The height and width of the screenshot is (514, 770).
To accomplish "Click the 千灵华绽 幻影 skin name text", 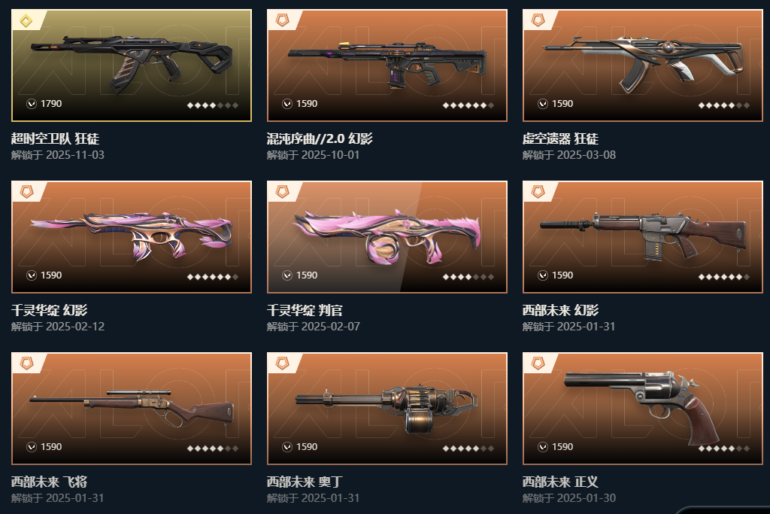I will (50, 310).
